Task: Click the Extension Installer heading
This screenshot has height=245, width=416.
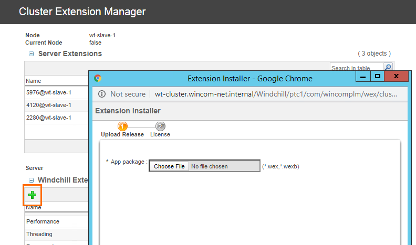Action: 128,111
